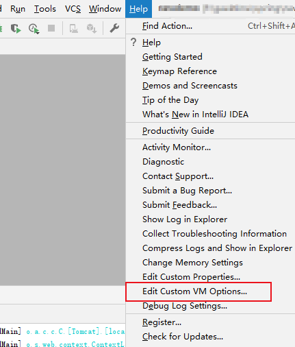295x347 pixels.
Task: Open the VCS menu
Action: (73, 9)
